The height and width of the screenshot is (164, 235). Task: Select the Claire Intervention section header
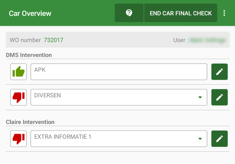(30, 122)
